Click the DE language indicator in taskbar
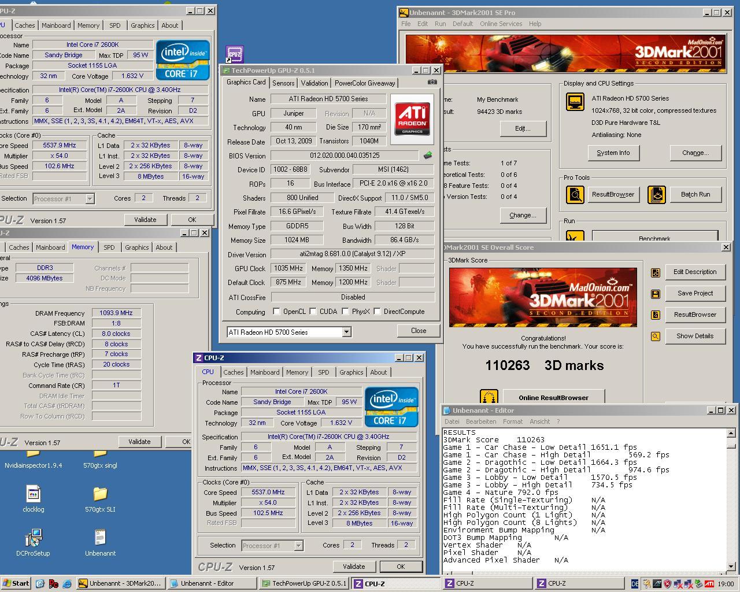The height and width of the screenshot is (592, 740). coord(635,584)
